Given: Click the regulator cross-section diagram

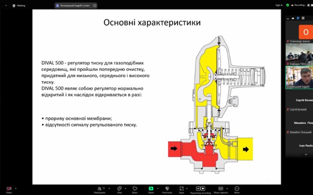Looking at the screenshot, I should (x=217, y=105).
